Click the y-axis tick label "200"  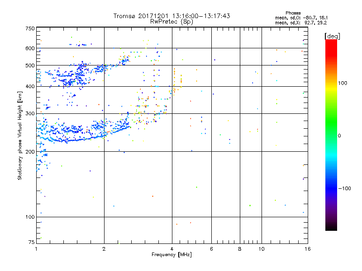click(x=30, y=152)
